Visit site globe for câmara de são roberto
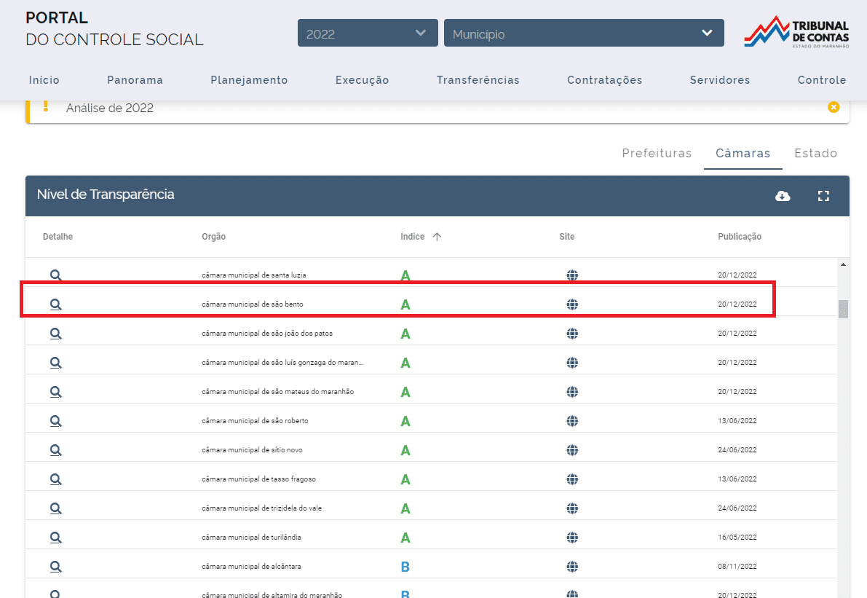Screen dimensions: 867x598 pos(572,421)
